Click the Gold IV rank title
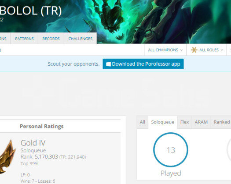This screenshot has height=184, width=231. pyautogui.click(x=33, y=143)
